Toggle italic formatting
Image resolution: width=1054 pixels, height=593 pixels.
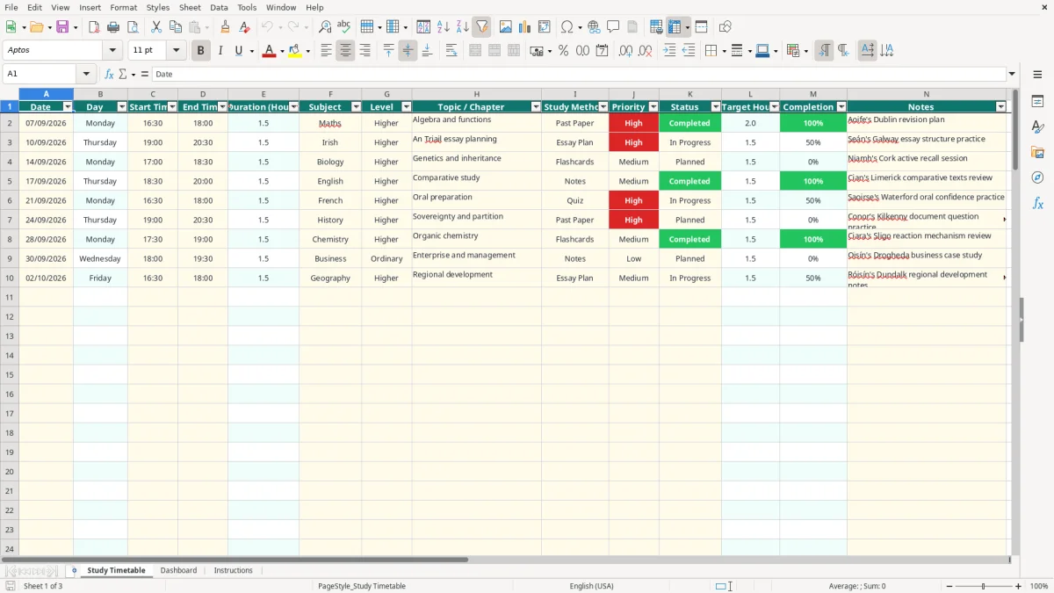click(x=220, y=51)
